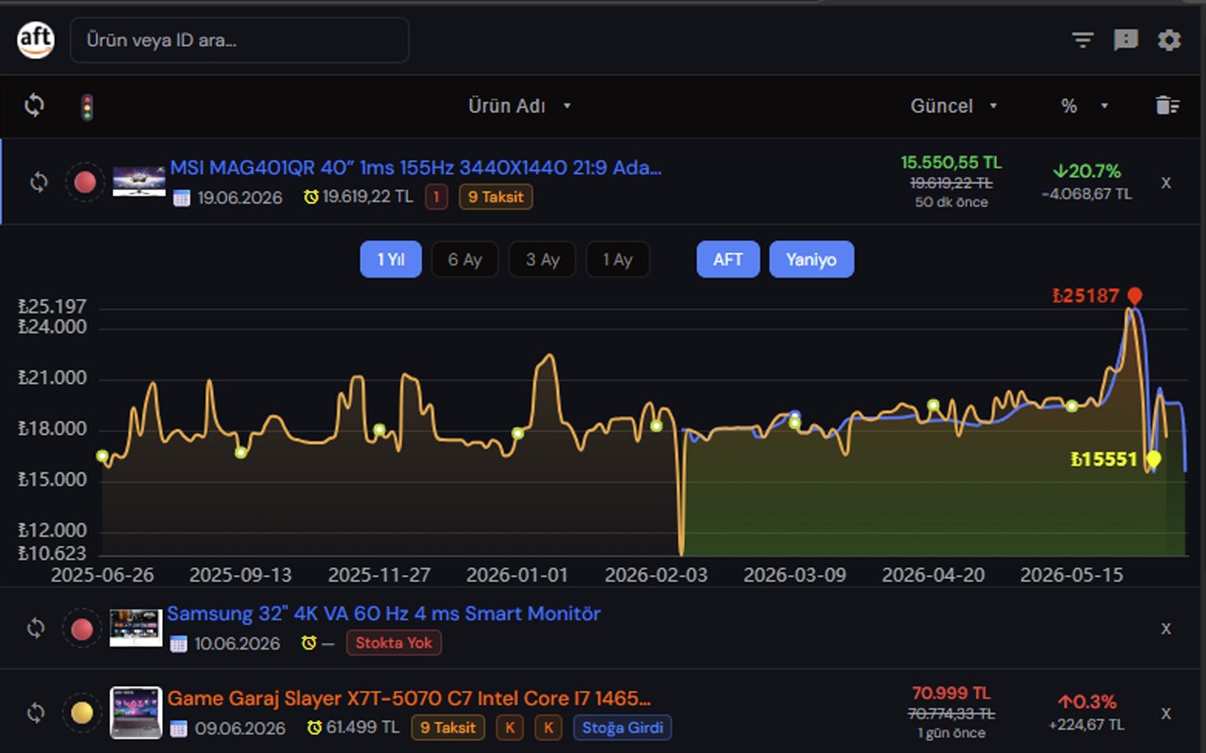Remove the MSI MAG401QR row with X
Image resolution: width=1206 pixels, height=753 pixels.
(x=1165, y=183)
